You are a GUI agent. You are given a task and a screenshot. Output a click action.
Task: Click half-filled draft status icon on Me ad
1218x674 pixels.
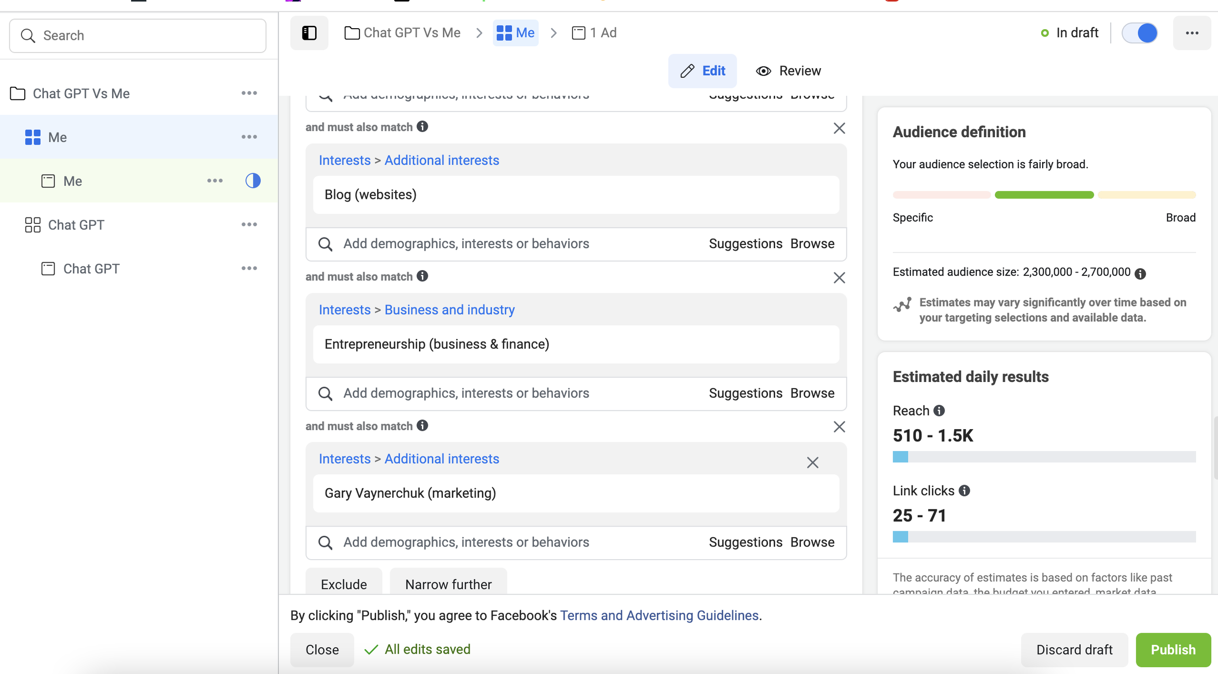[x=253, y=181]
